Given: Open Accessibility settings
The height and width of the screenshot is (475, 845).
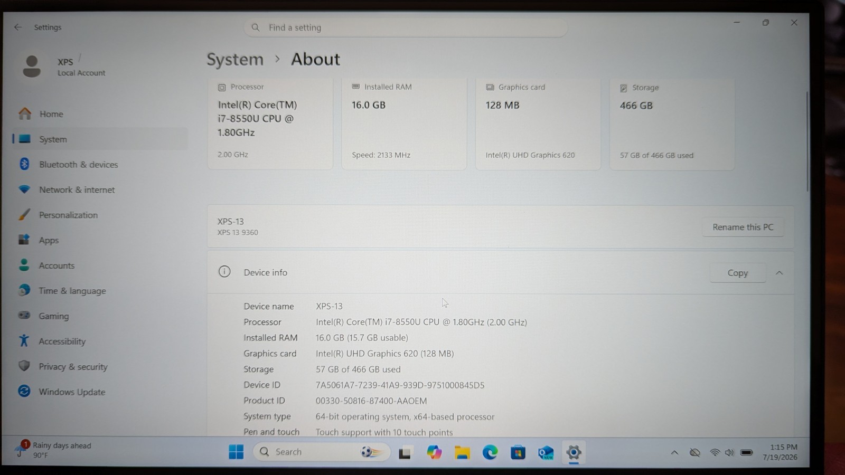Looking at the screenshot, I should pyautogui.click(x=100, y=341).
